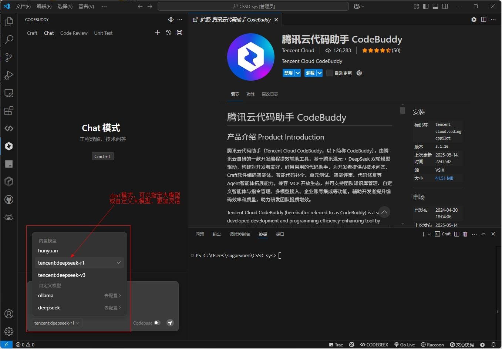The width and height of the screenshot is (502, 349).
Task: Open 功能 tab in extension page
Action: point(250,94)
